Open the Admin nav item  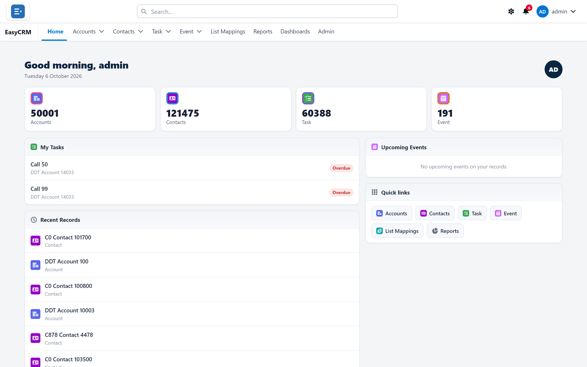coord(326,31)
